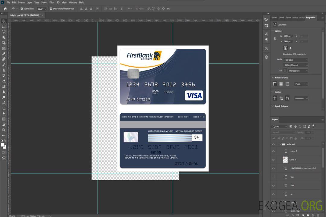
Task: Select the Rectangle shape tool
Action: [x=4, y=119]
